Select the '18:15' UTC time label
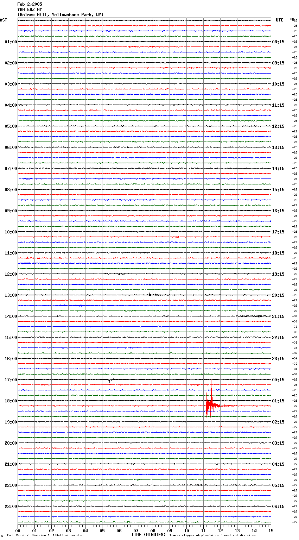299x540 pixels. tap(278, 253)
